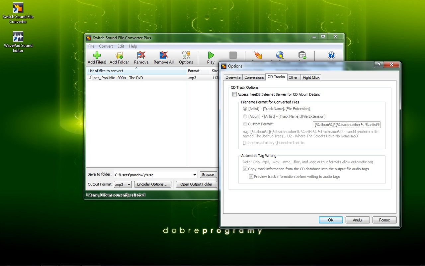Click the blue Help question icon
Screen dimensions: 425x266
pos(331,55)
